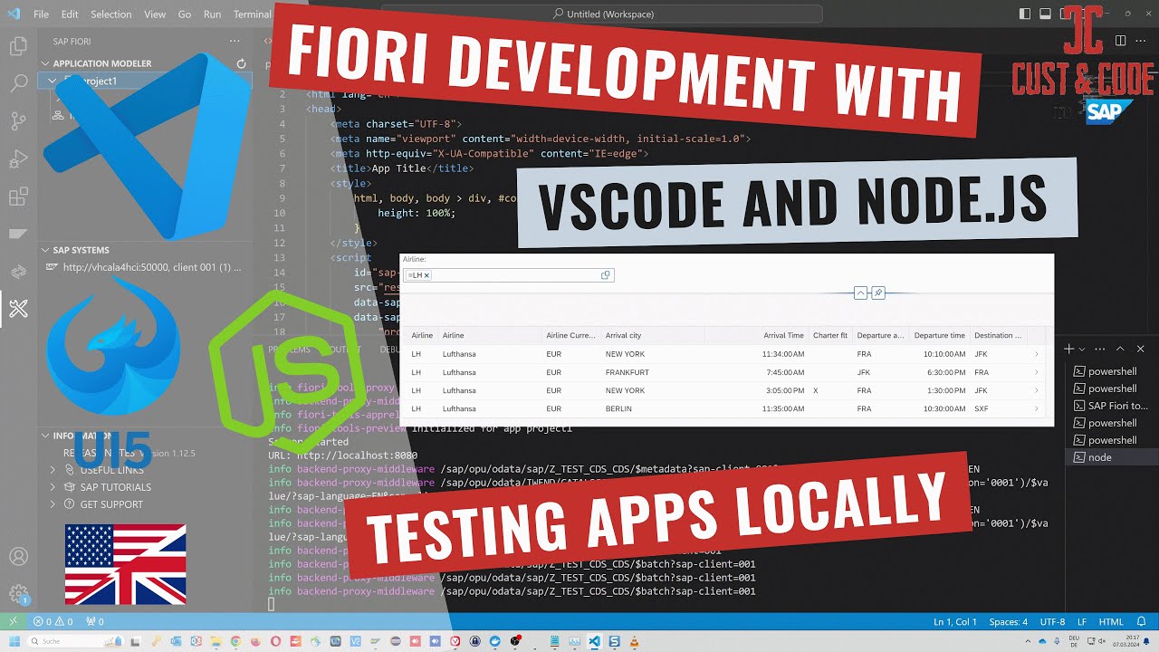Screen dimensions: 1159x652
Task: Open the Terminal menu
Action: [x=252, y=14]
